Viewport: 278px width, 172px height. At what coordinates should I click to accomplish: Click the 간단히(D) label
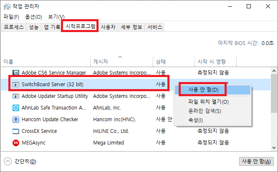pyautogui.click(x=25, y=162)
